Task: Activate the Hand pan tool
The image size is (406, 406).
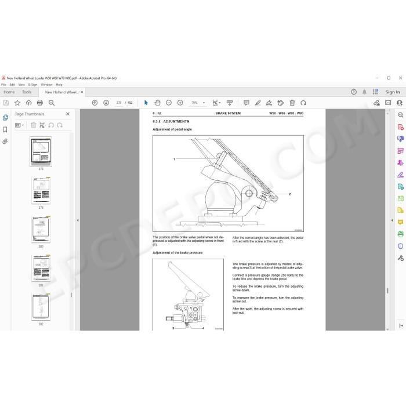Action: coord(157,103)
